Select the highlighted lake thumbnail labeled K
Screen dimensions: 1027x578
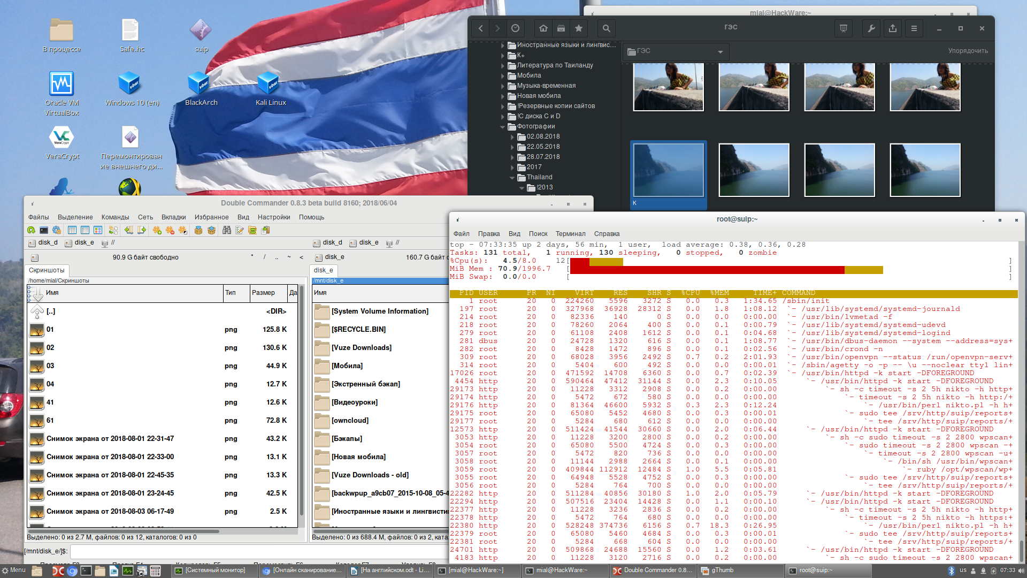point(668,170)
